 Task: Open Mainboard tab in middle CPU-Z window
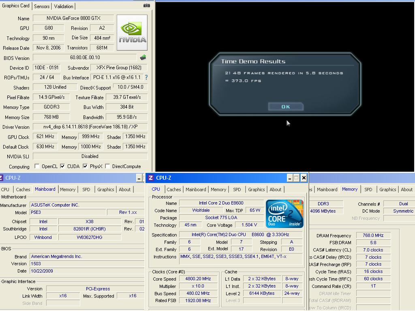pyautogui.click(x=196, y=190)
